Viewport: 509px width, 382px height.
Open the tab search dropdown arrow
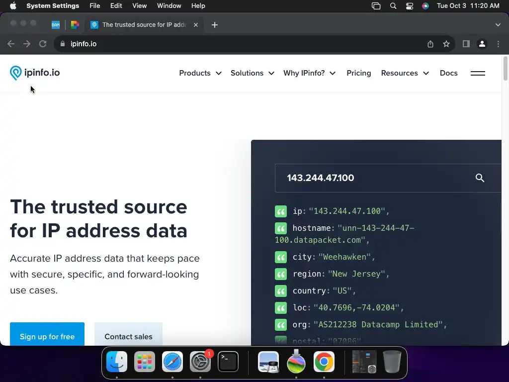pos(498,25)
